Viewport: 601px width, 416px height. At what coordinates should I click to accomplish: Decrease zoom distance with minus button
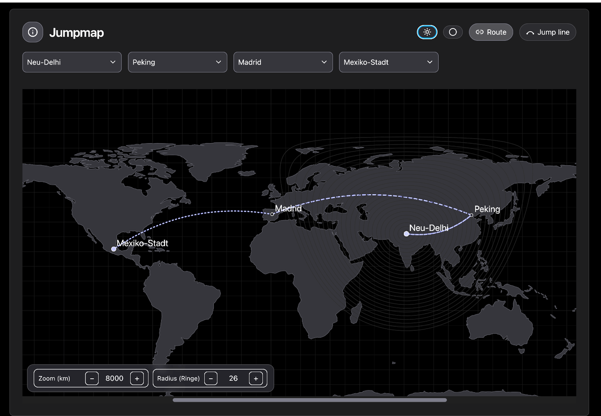(92, 378)
